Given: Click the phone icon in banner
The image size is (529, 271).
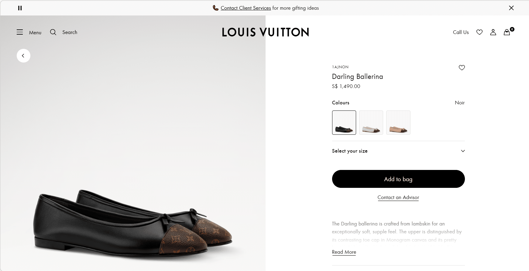Looking at the screenshot, I should 215,8.
